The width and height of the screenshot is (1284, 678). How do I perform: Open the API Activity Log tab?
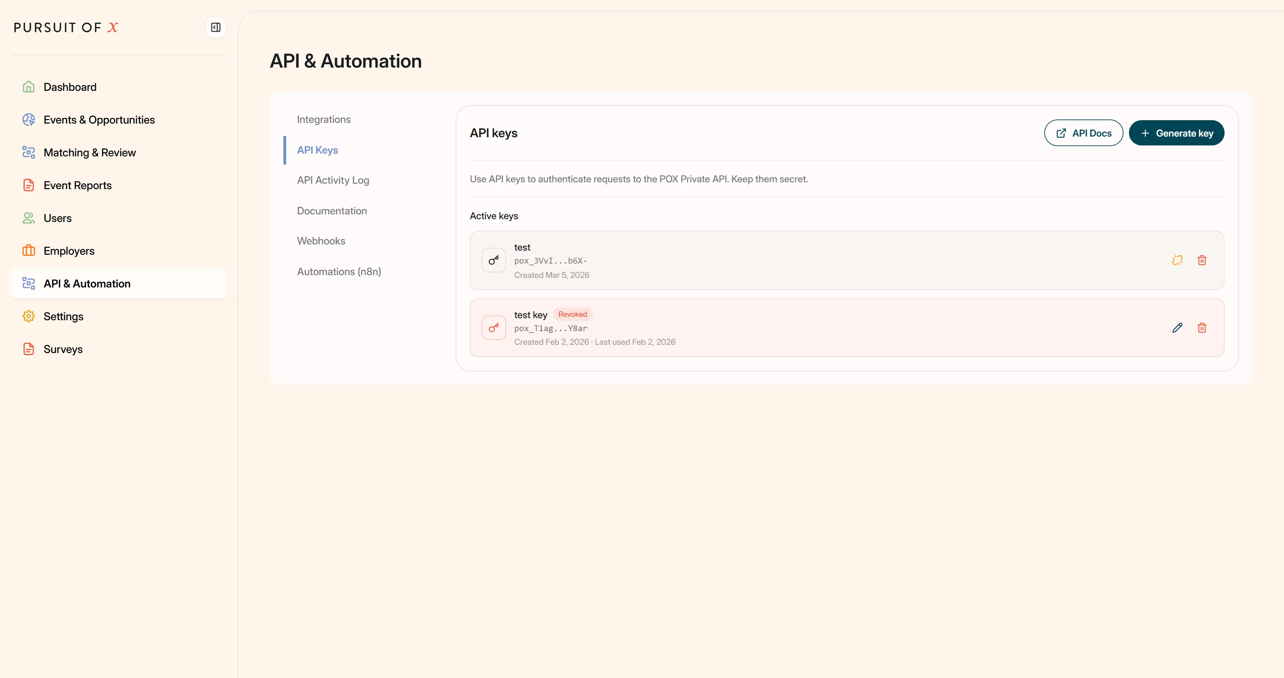pyautogui.click(x=333, y=180)
